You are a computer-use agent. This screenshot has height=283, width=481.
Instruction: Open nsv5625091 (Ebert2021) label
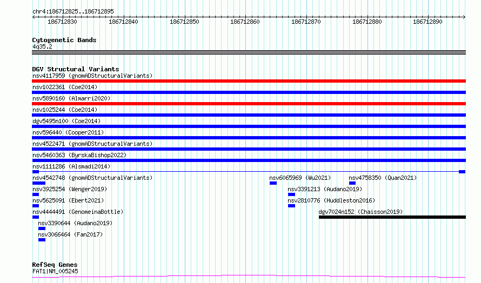coord(68,200)
